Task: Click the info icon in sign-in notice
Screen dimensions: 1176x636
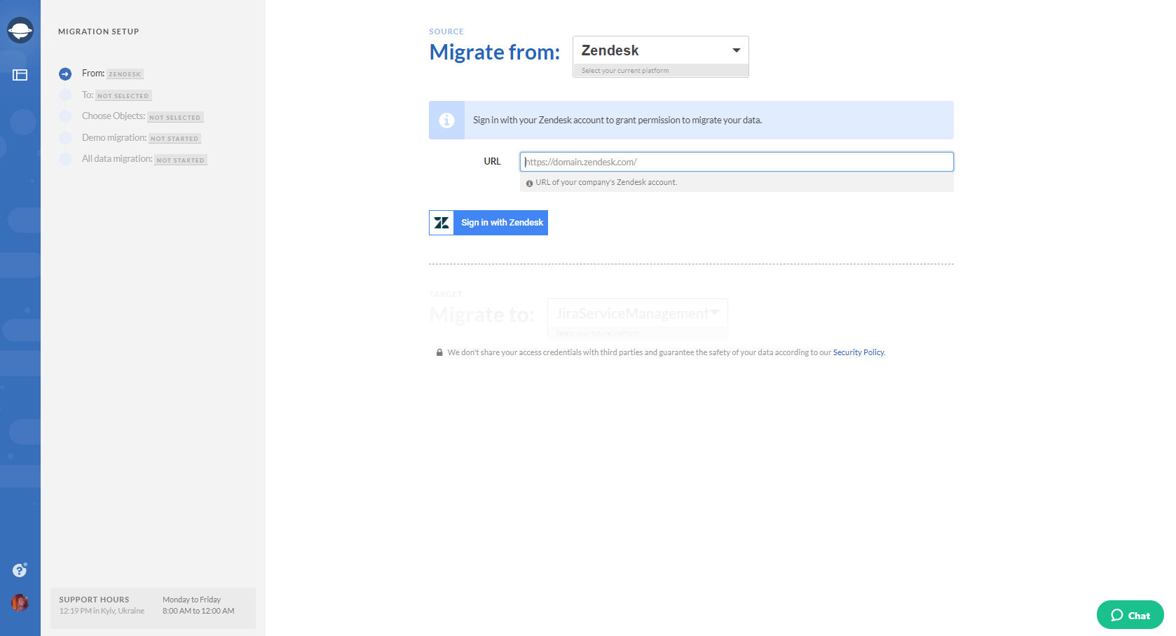Action: (446, 120)
